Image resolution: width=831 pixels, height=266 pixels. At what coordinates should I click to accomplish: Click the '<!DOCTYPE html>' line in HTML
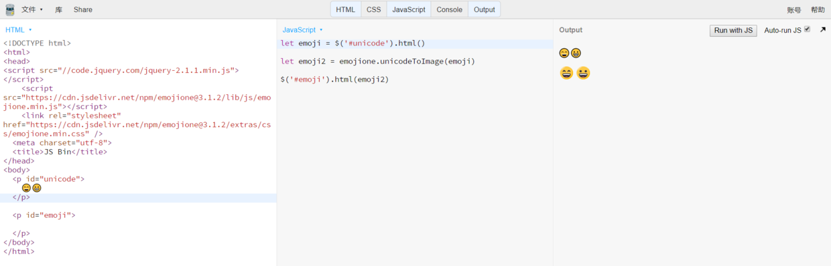click(x=37, y=43)
